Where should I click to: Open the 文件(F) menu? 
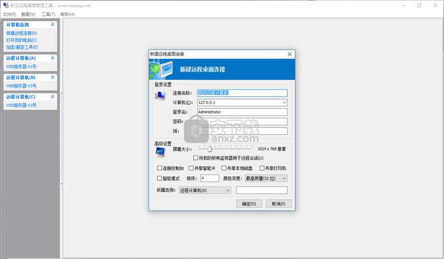(9, 14)
